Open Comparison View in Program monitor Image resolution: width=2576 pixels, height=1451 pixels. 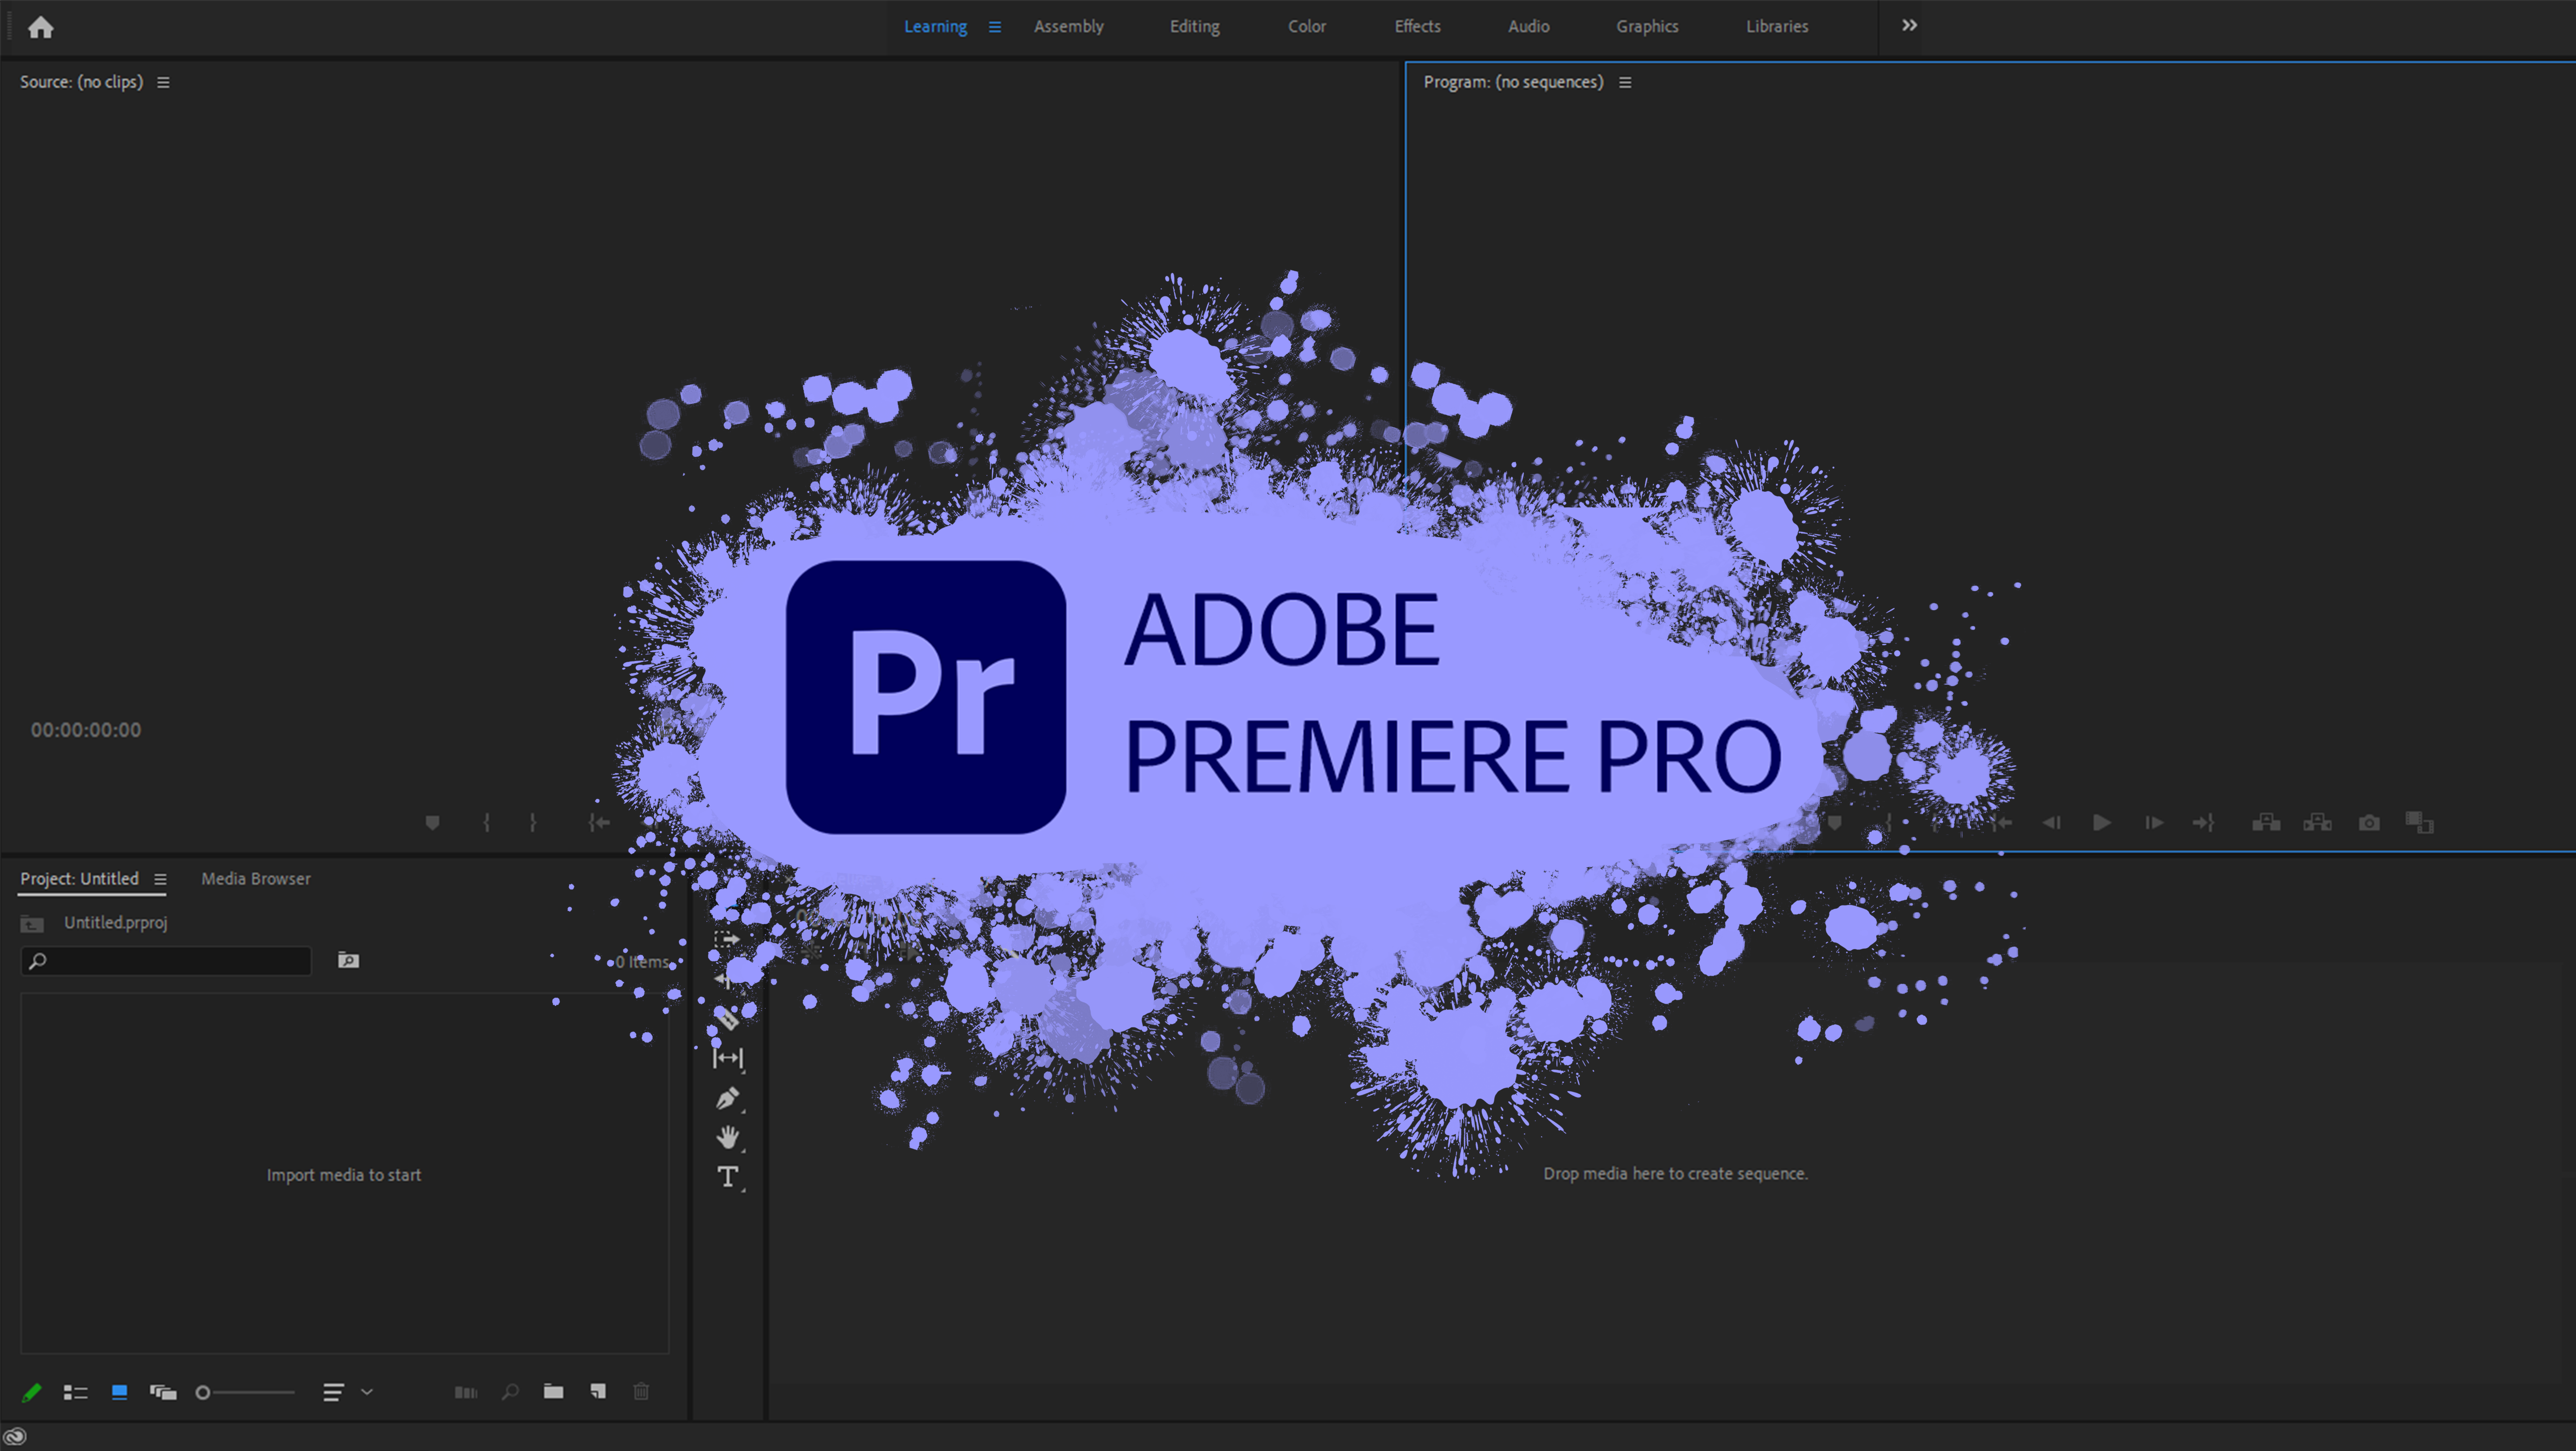coord(2419,823)
